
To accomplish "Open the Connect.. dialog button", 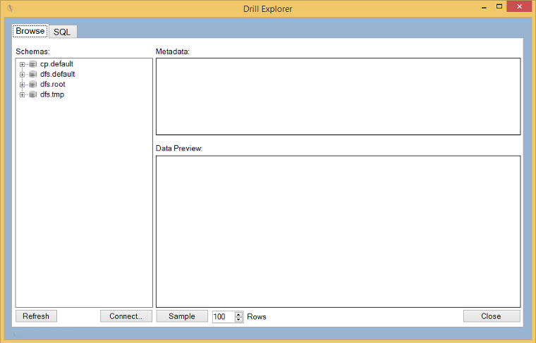I will (x=126, y=316).
